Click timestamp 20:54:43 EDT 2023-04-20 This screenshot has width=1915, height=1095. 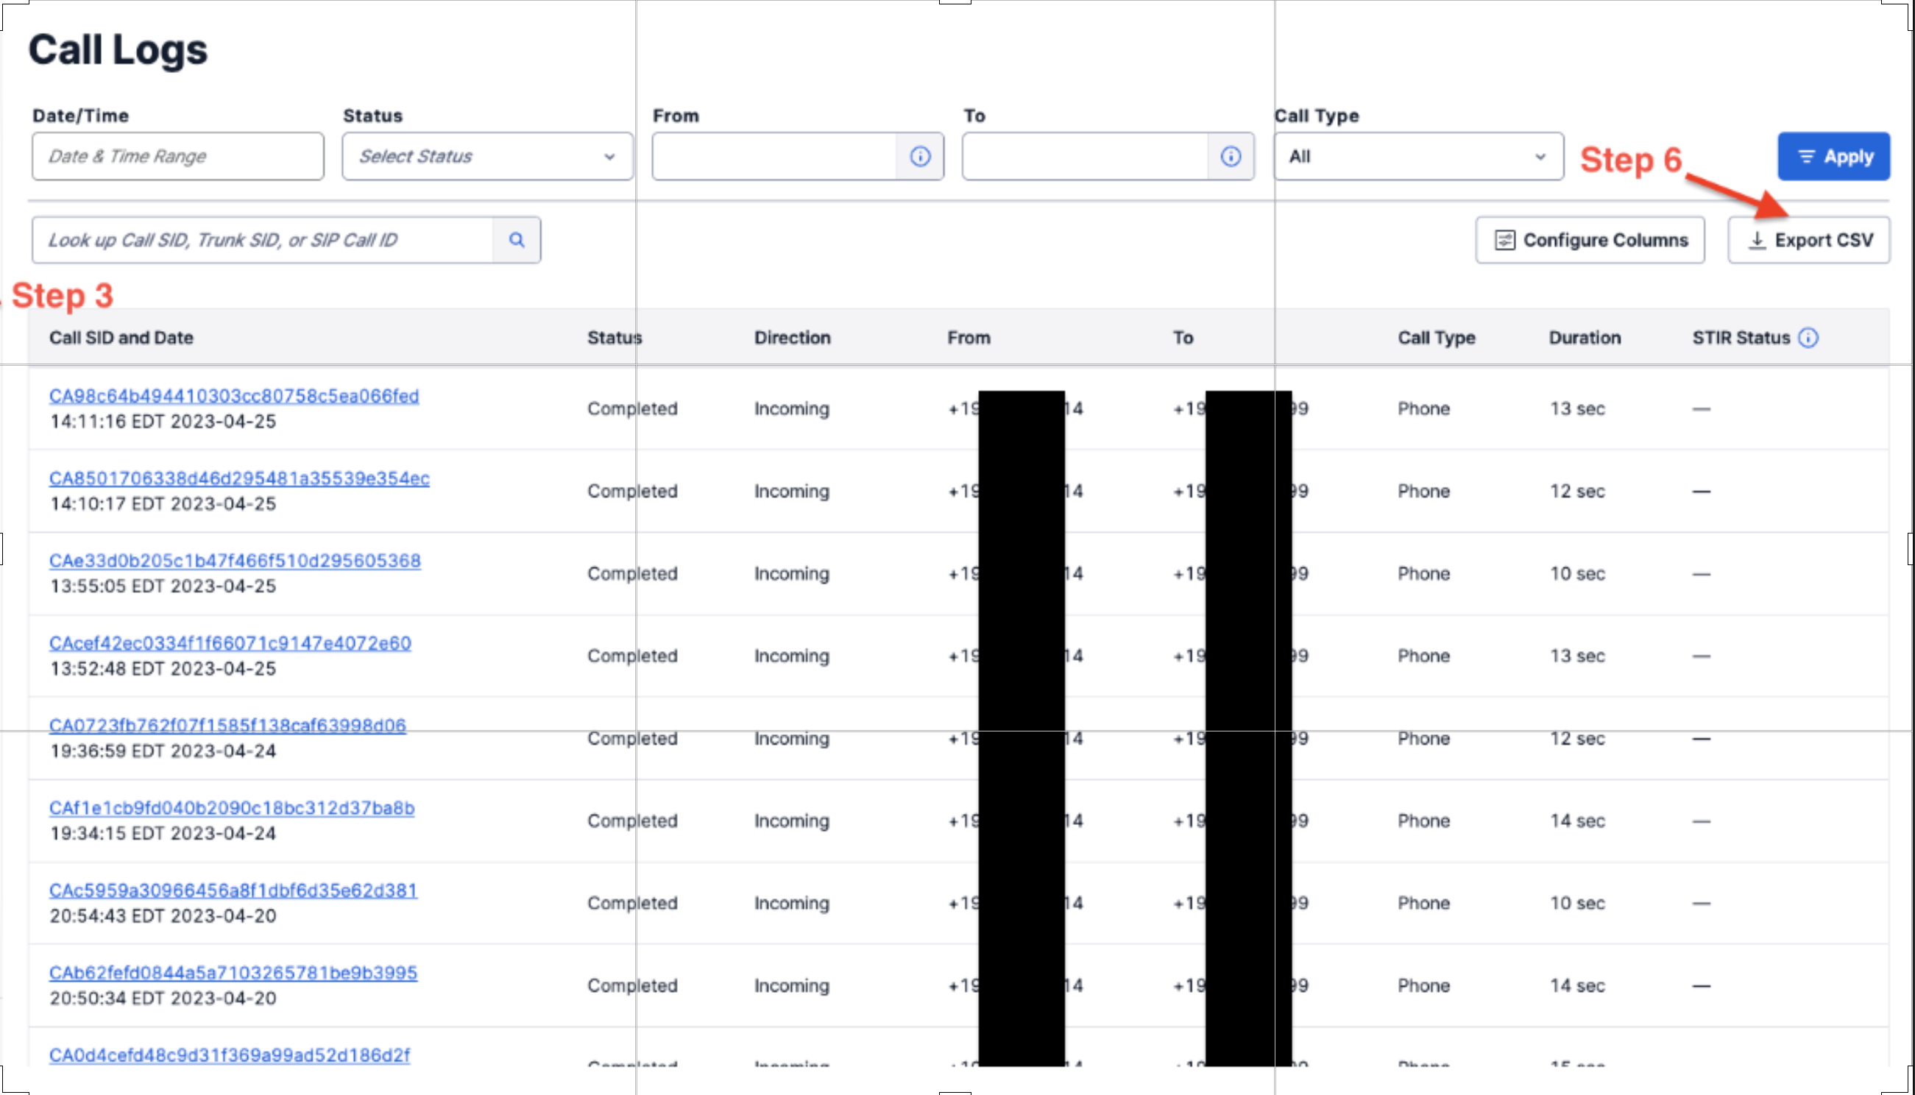coord(163,915)
